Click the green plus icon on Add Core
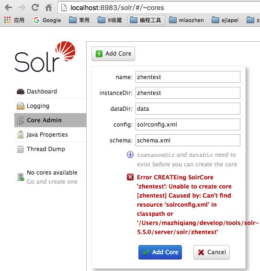 pos(99,54)
